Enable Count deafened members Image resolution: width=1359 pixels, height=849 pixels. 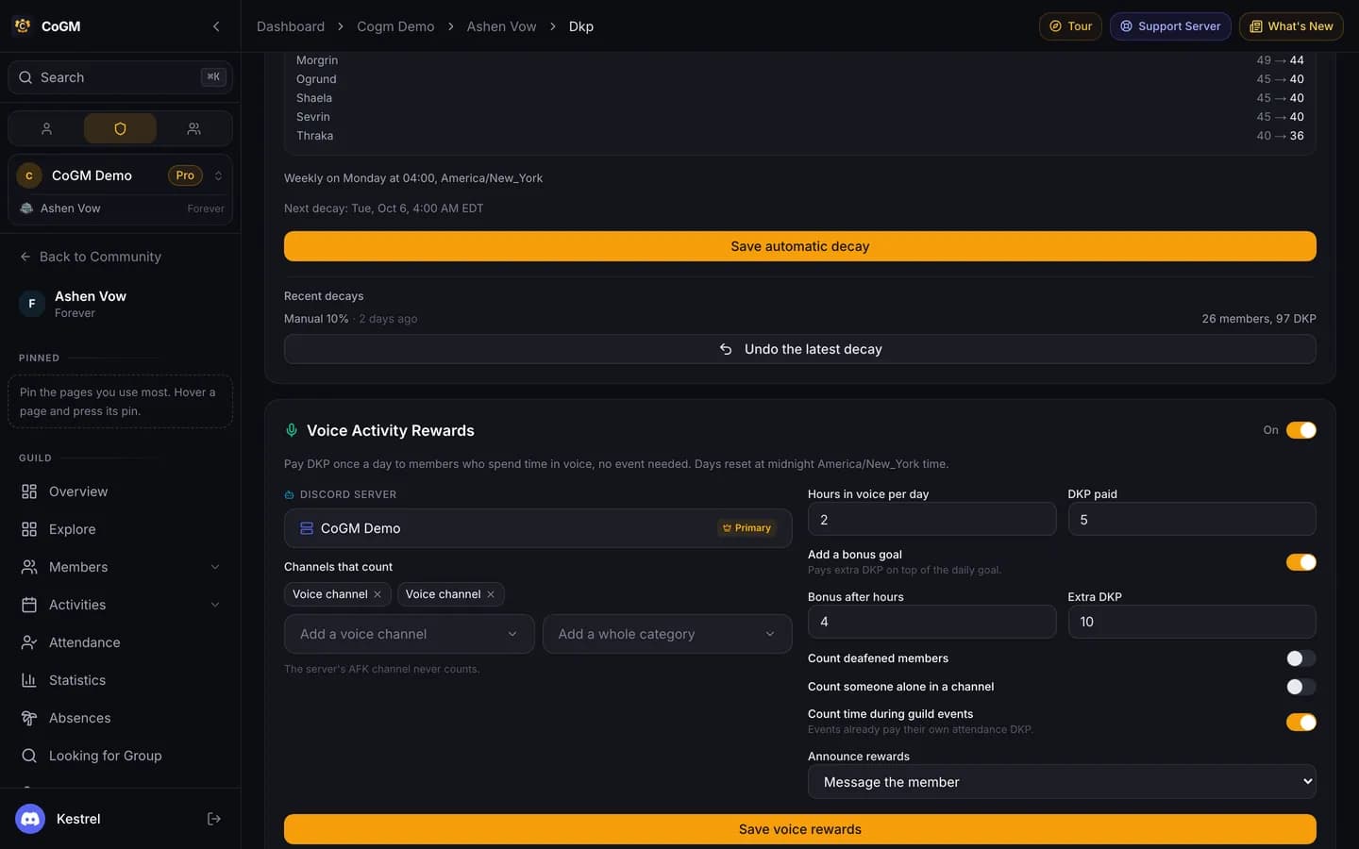[1300, 658]
